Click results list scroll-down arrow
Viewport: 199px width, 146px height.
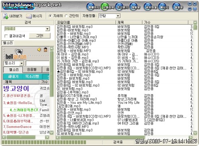pos(195,133)
